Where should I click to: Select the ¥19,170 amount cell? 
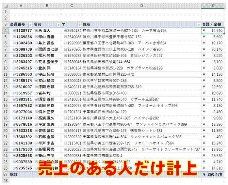[213, 43]
